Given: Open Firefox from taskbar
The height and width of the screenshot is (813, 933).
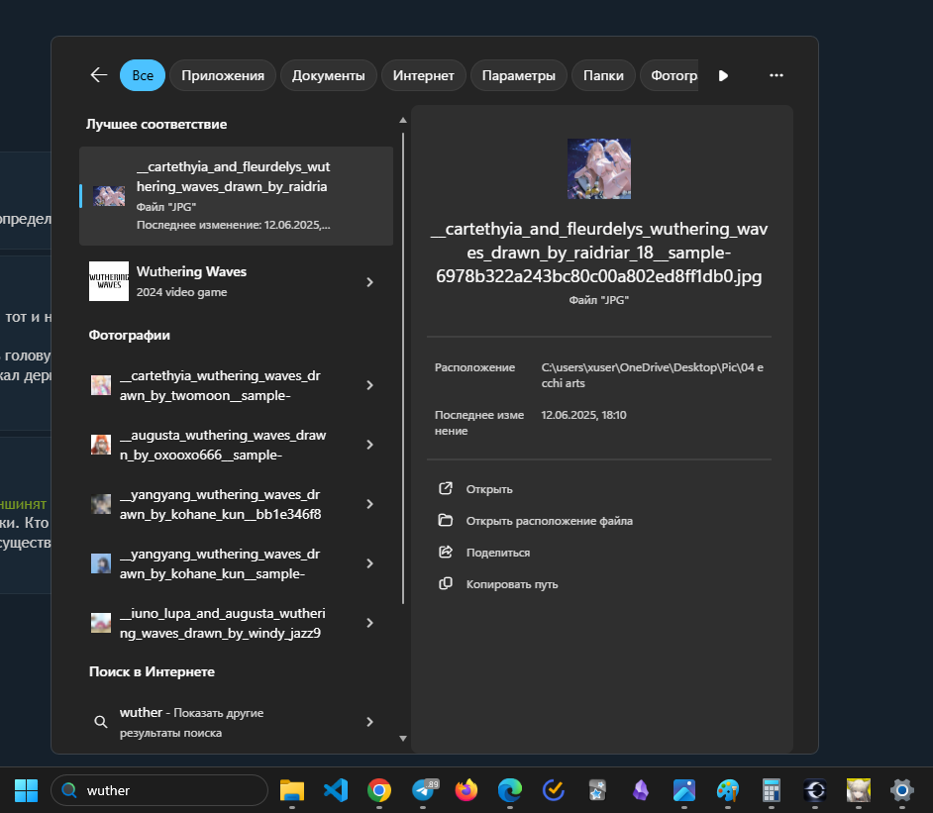Looking at the screenshot, I should 466,790.
